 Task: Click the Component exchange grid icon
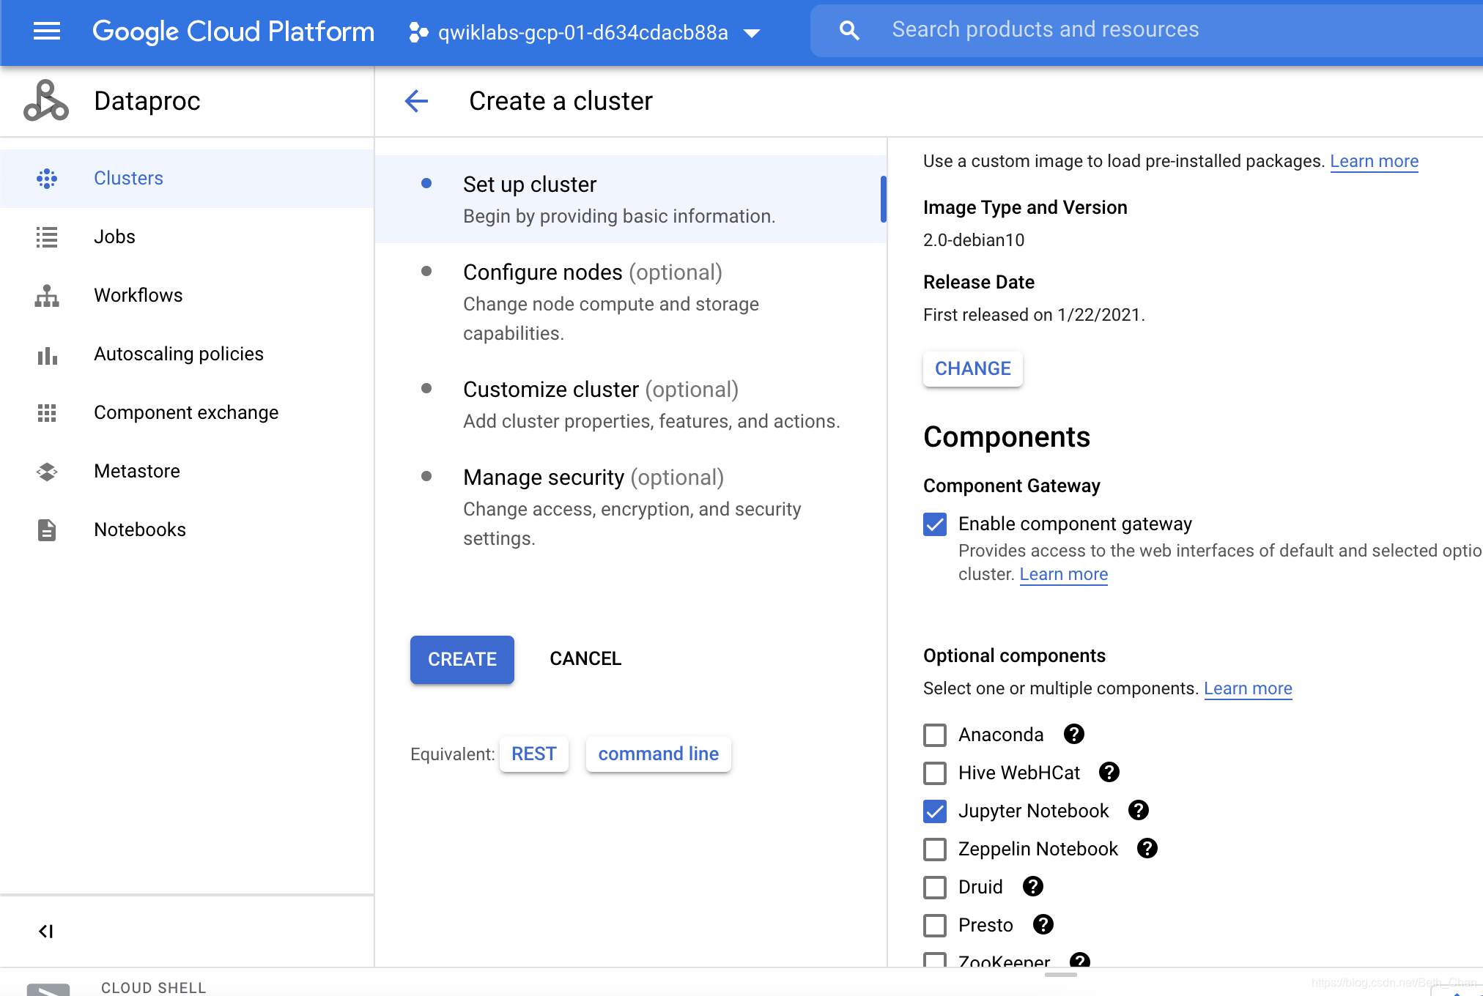pos(47,412)
